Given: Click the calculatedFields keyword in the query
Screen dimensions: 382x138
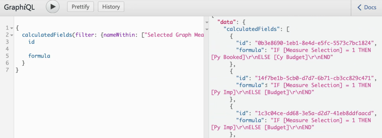Looking at the screenshot, I should point(47,35).
